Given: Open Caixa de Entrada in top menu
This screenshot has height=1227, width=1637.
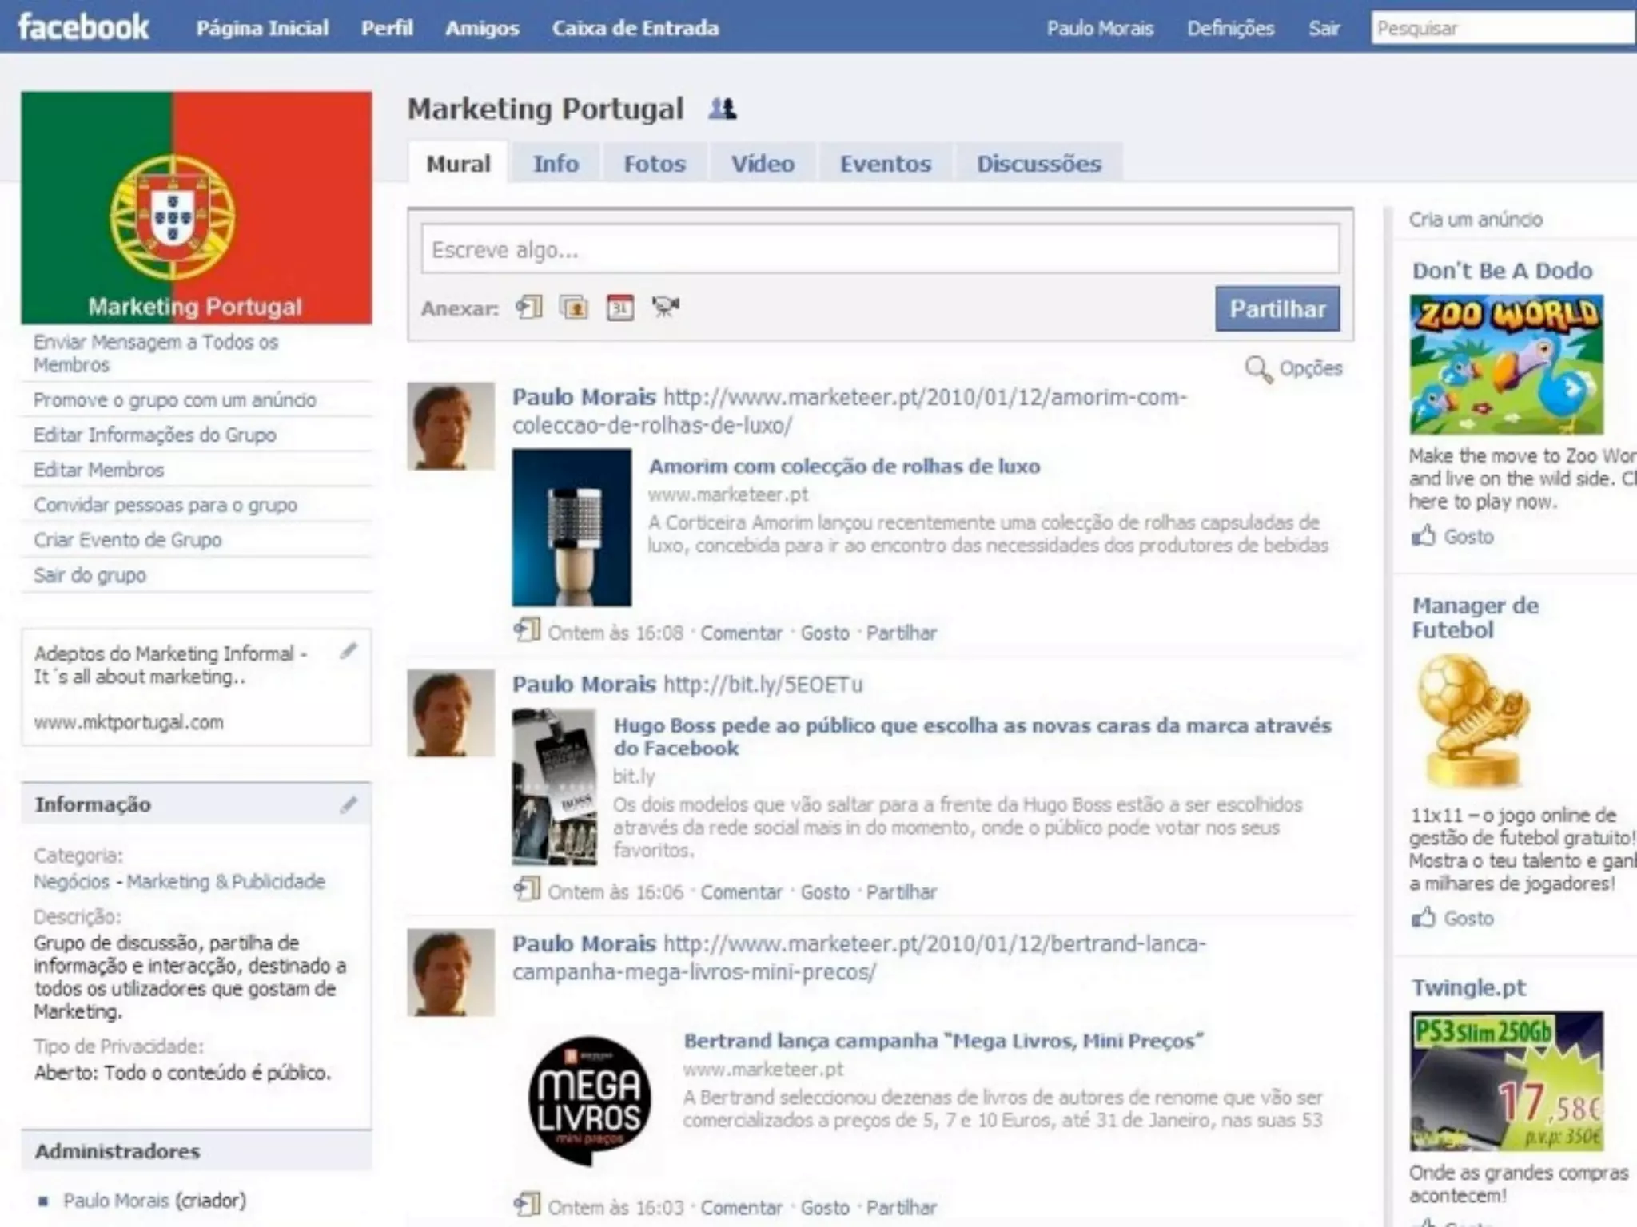Looking at the screenshot, I should [635, 28].
